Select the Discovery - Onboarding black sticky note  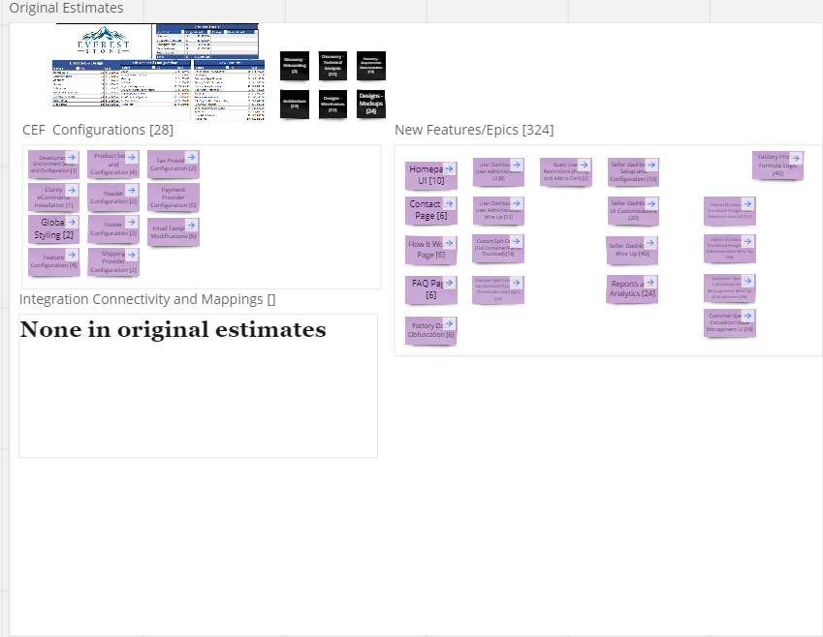[x=295, y=66]
